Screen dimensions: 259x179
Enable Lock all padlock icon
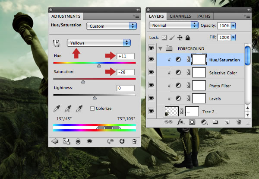(187, 38)
